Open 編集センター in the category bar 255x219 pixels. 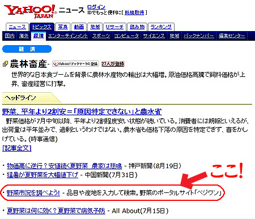click(232, 36)
